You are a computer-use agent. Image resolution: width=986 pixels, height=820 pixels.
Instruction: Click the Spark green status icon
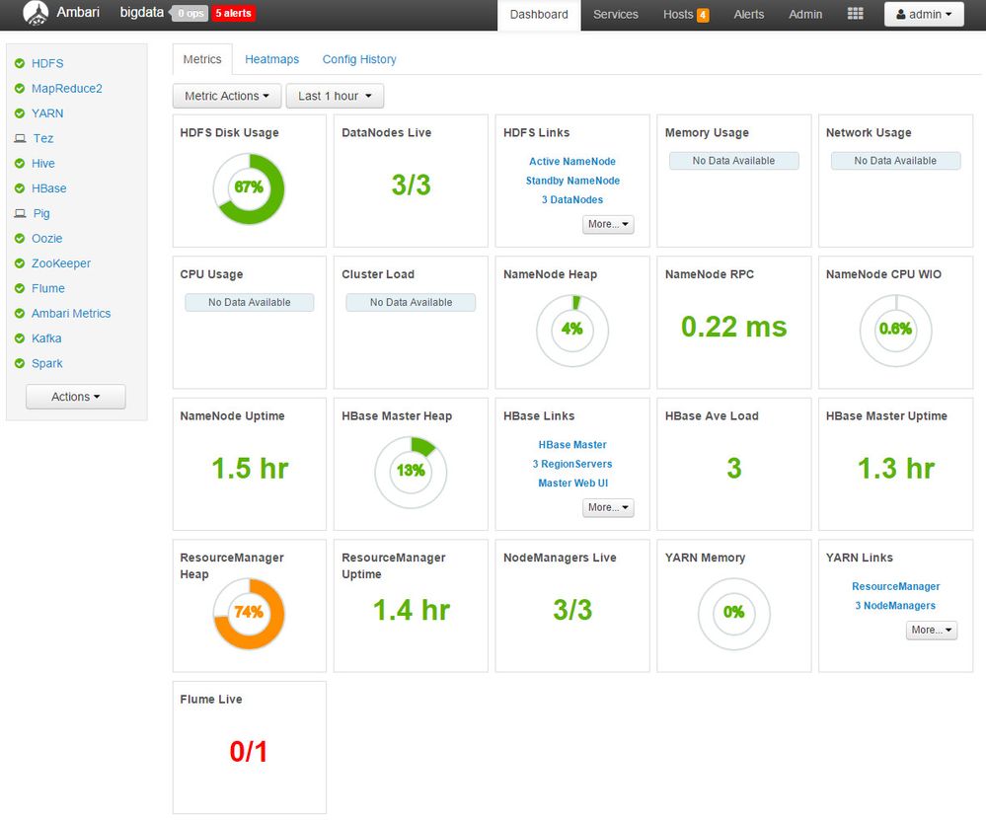click(20, 363)
